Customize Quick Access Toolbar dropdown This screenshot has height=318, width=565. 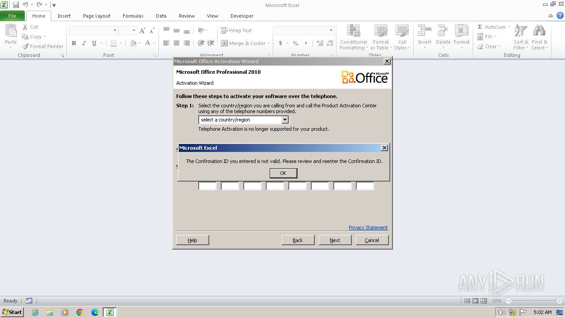coord(54,5)
